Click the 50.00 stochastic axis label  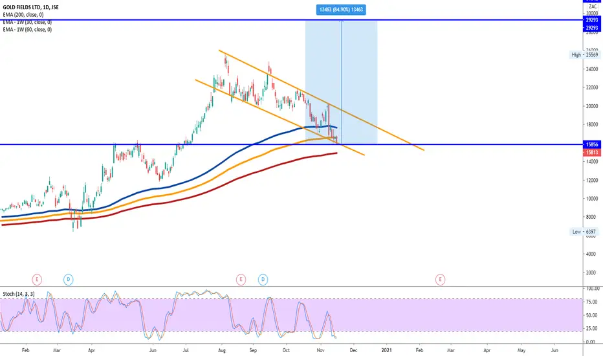click(x=592, y=315)
